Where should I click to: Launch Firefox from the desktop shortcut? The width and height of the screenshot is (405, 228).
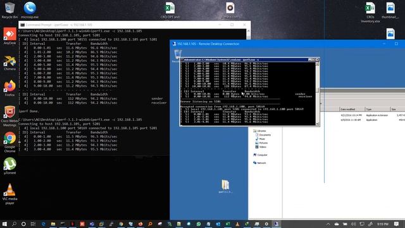click(x=9, y=89)
